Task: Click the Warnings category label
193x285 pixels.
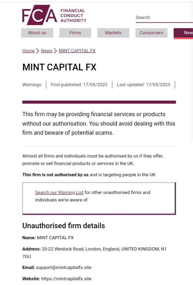Action: pyautogui.click(x=32, y=85)
